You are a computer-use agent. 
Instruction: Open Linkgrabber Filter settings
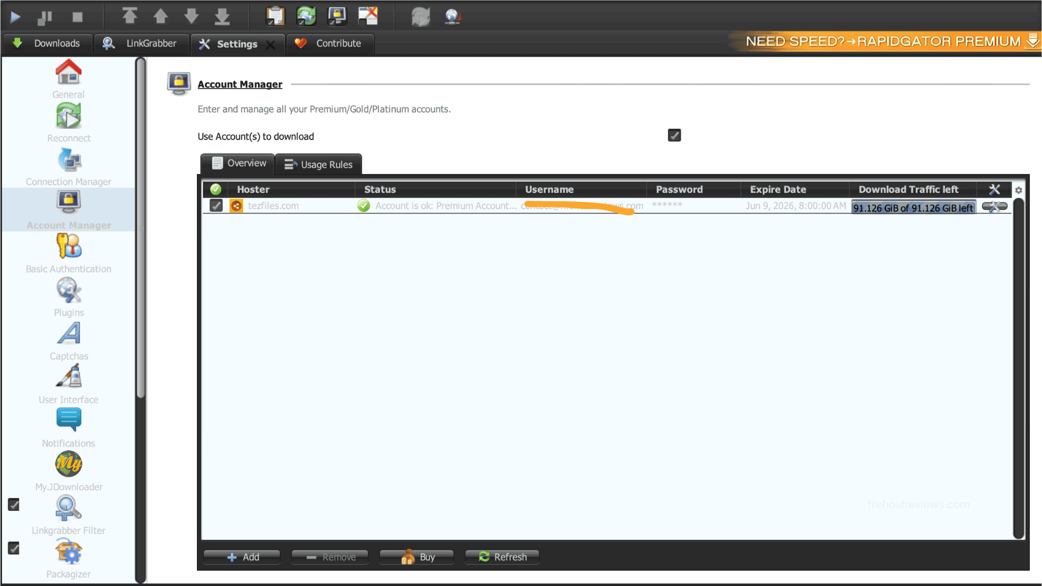click(x=68, y=515)
